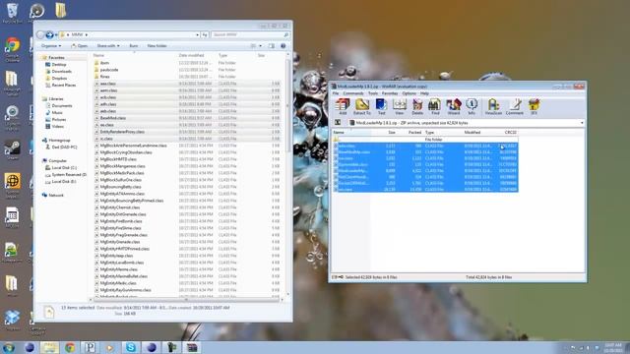The image size is (630, 354).
Task: Sort by Size column in WinRAR
Action: (392, 132)
